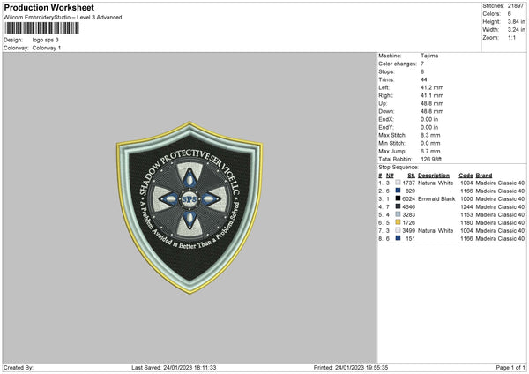529x374 pixels.
Task: Click 'Natural White' in stop sequence row 7
Action: coord(436,230)
